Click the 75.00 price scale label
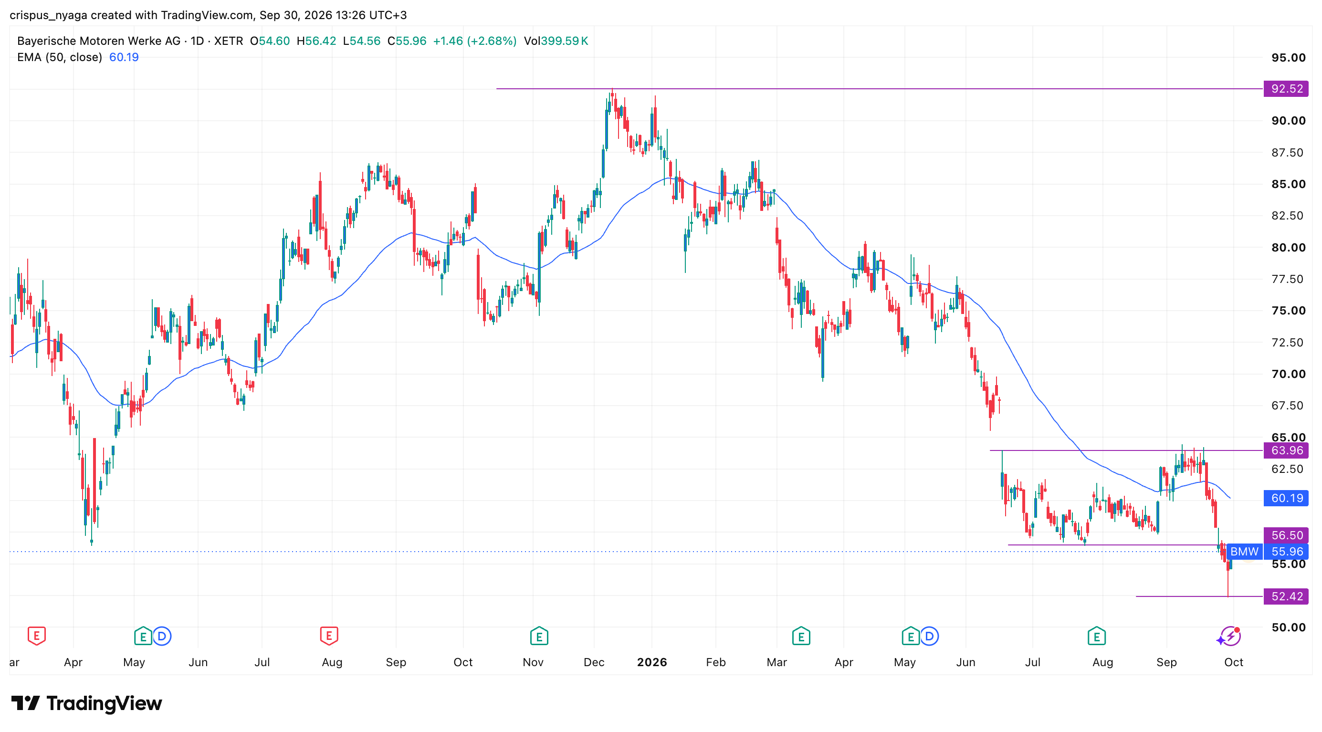 point(1288,310)
